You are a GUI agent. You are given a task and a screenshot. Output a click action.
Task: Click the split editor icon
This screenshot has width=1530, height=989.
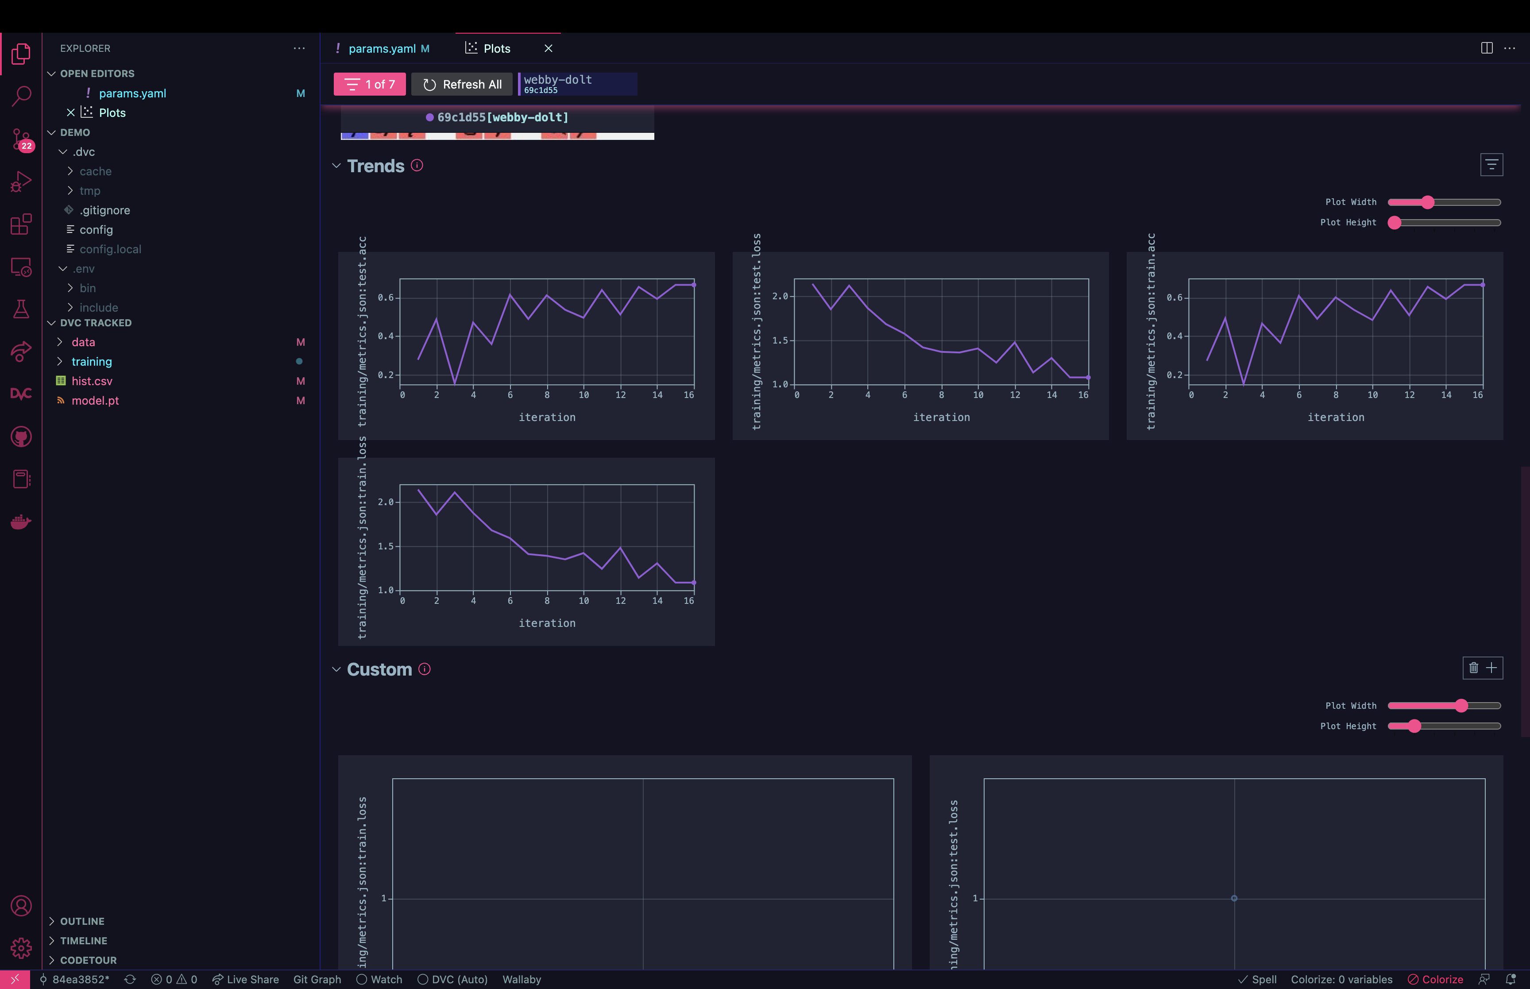coord(1486,48)
